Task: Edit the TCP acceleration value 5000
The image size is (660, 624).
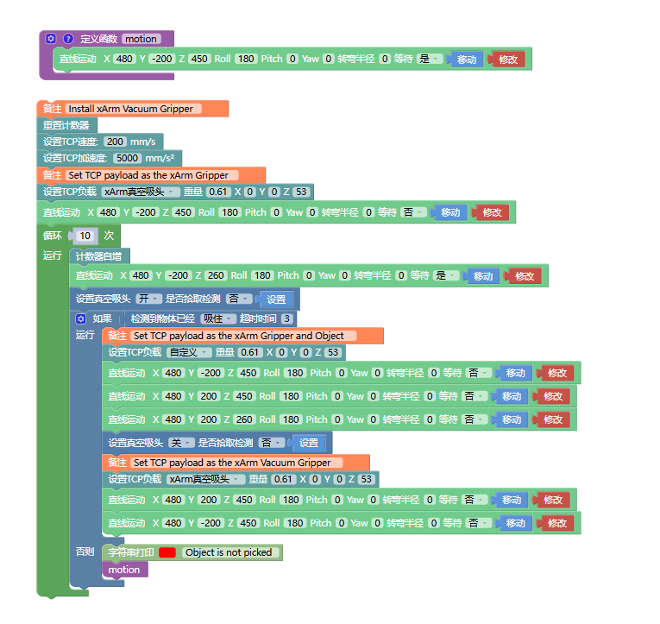Action: point(127,158)
